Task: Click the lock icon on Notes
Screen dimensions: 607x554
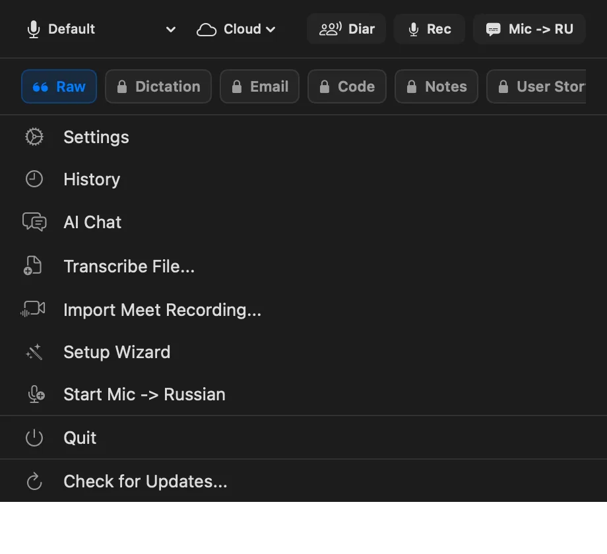Action: coord(412,86)
